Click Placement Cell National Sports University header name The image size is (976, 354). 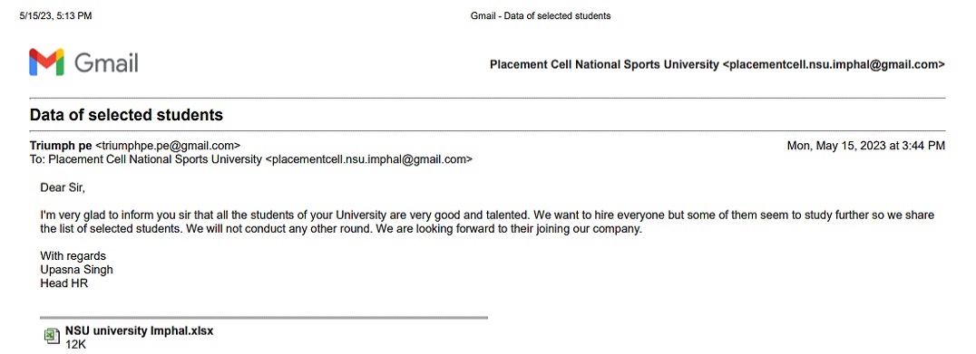pyautogui.click(x=604, y=64)
